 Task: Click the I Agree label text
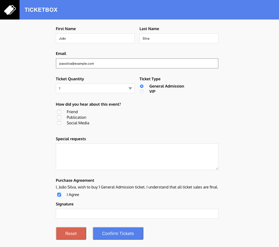[x=73, y=195]
